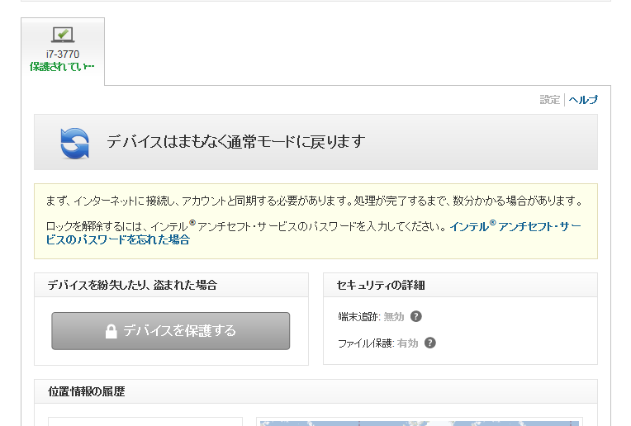Click the laptop with checkmark icon
The width and height of the screenshot is (631, 426).
tap(63, 35)
